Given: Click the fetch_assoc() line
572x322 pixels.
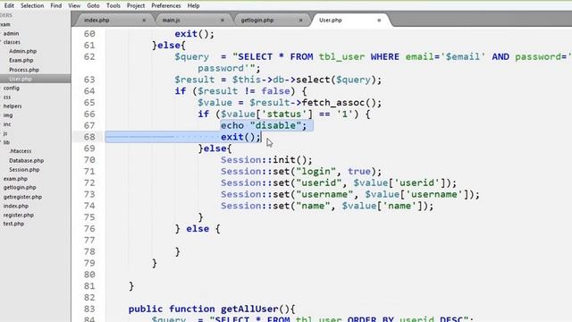Looking at the screenshot, I should (290, 103).
